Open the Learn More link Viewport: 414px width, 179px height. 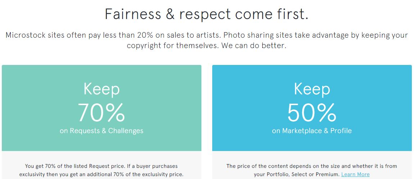355,174
